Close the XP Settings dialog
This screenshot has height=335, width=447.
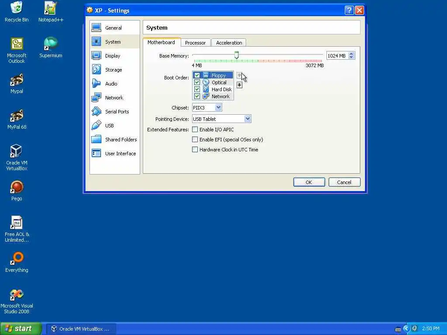pos(360,10)
